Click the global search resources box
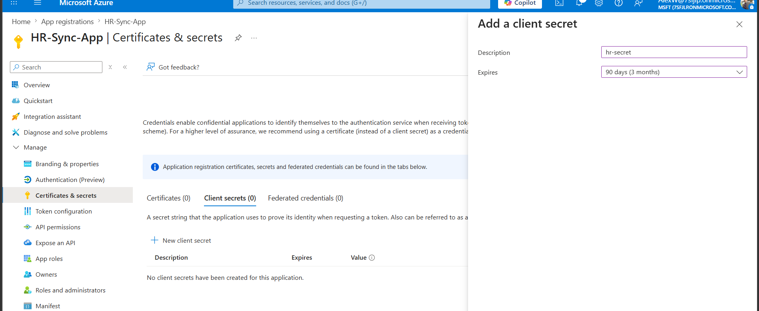The height and width of the screenshot is (311, 759). pos(362,3)
